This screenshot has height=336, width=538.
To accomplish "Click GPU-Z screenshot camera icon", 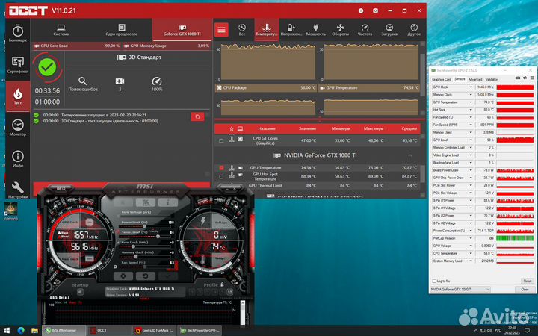I will 517,78.
